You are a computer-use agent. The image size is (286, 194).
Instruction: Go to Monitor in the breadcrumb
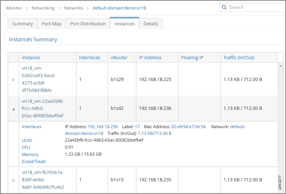click(14, 8)
